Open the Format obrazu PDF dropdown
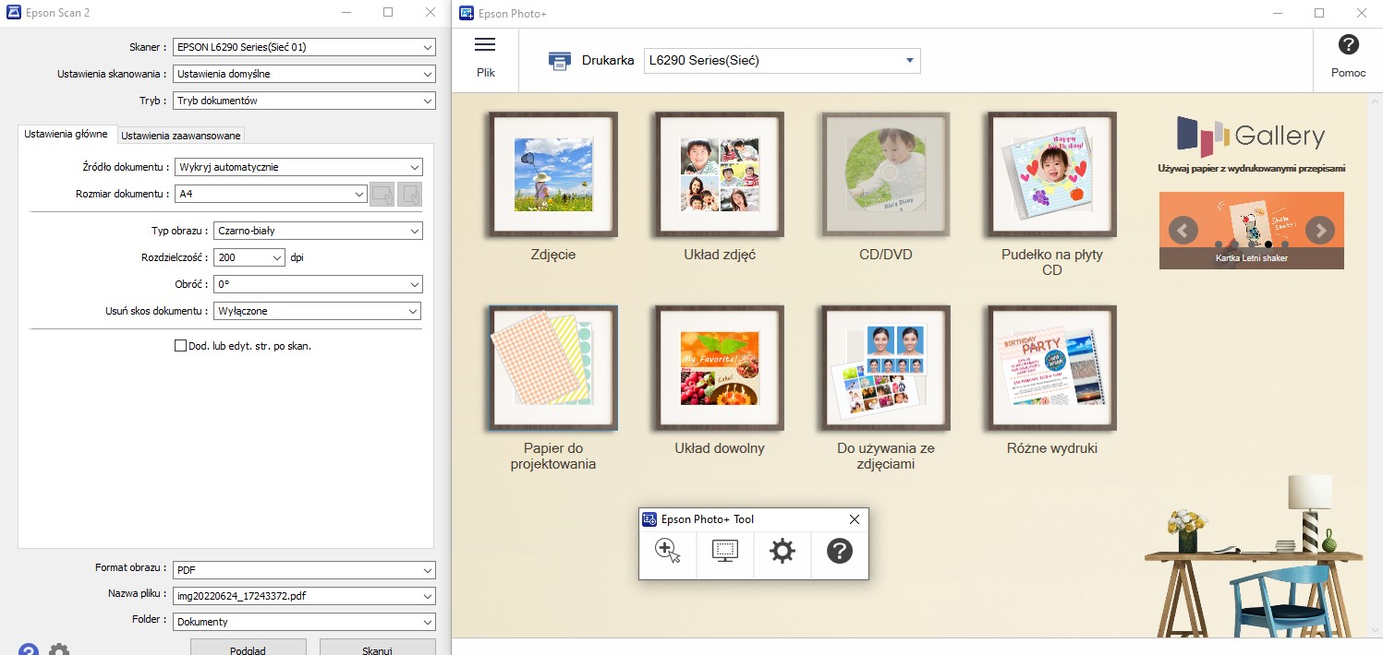This screenshot has width=1383, height=655. [x=304, y=569]
